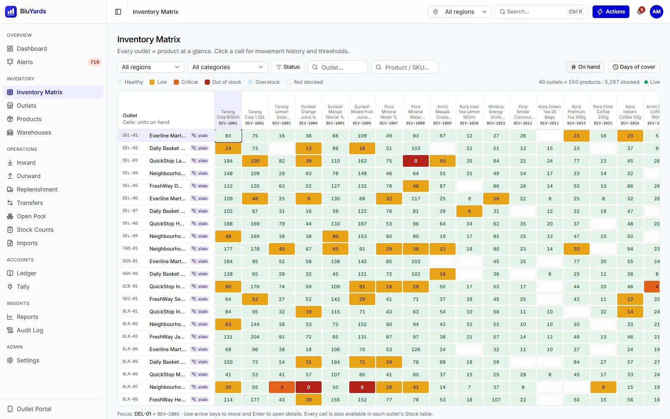Switch matrix view to On hand
The width and height of the screenshot is (670, 419).
pyautogui.click(x=585, y=67)
